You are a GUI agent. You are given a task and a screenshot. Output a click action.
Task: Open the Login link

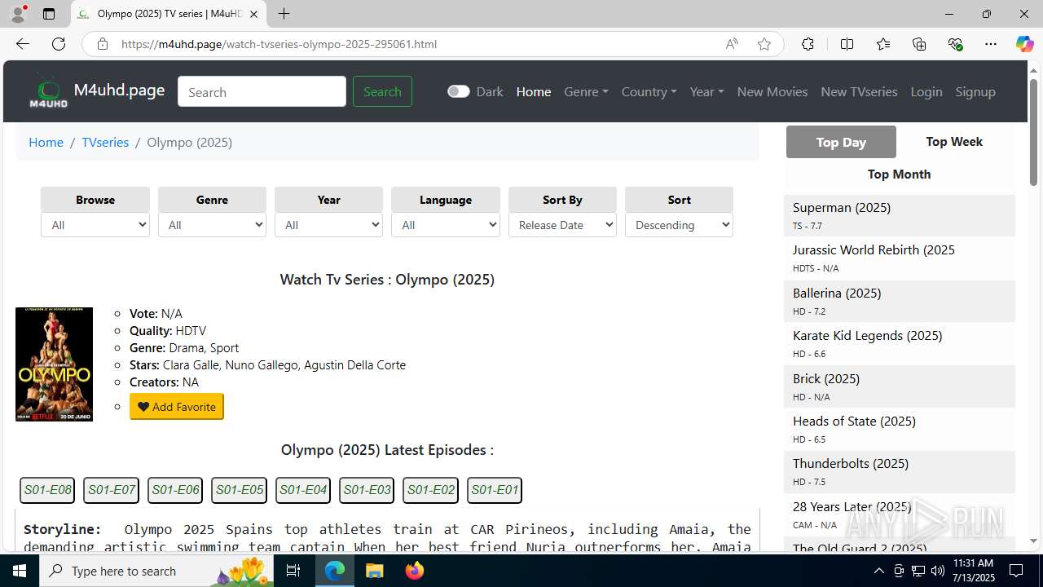click(x=926, y=91)
